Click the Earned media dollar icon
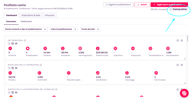The width and height of the screenshot is (192, 101). point(98,48)
